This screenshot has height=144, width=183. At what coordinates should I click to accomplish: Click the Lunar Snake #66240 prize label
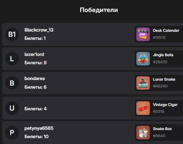click(x=164, y=83)
